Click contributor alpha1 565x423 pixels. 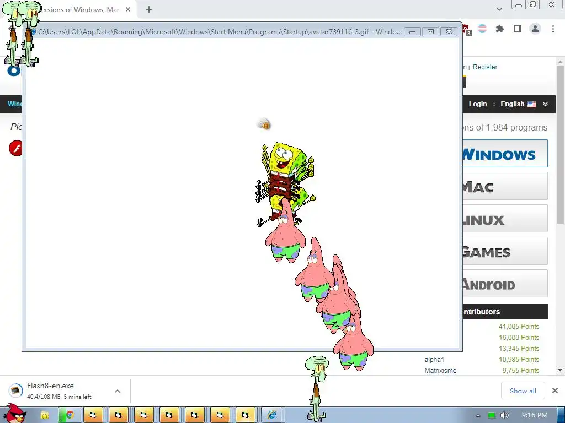[x=434, y=360]
